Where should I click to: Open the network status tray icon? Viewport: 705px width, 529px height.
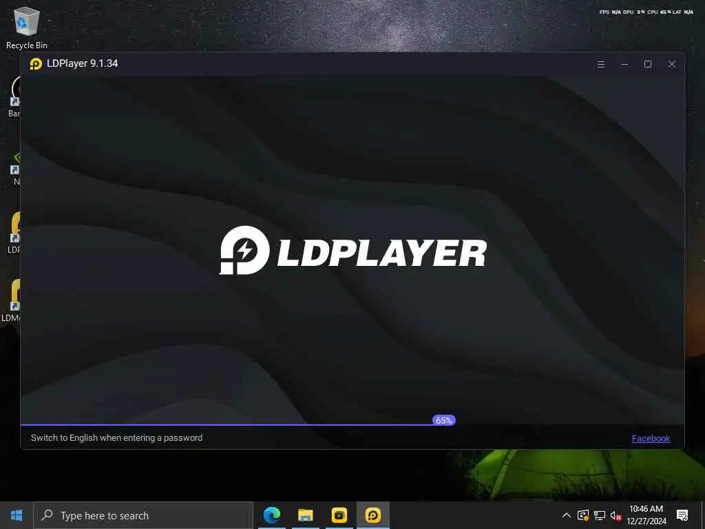coord(600,515)
